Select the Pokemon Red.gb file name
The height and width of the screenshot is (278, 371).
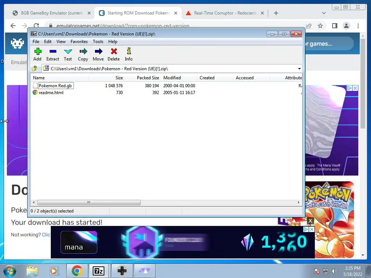pyautogui.click(x=55, y=86)
